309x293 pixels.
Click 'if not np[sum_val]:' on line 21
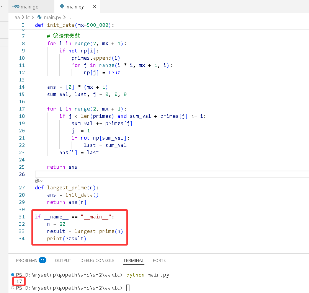(x=100, y=138)
